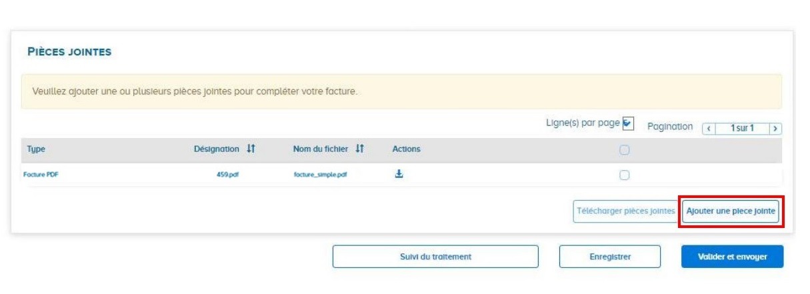Screen dimensions: 810x294
Task: Click the sort arrows beside Nom du fichier
Action: (360, 149)
